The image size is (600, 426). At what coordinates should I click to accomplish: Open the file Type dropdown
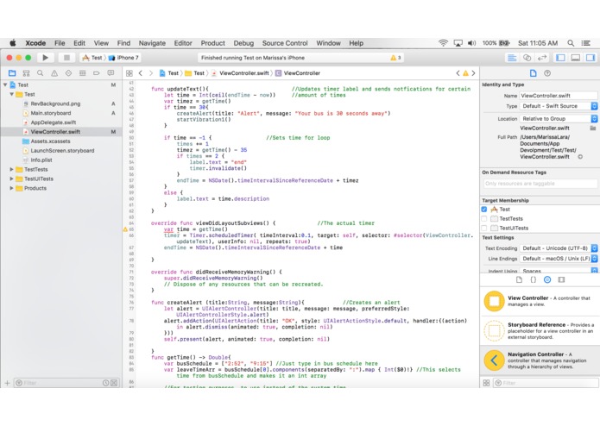click(559, 106)
